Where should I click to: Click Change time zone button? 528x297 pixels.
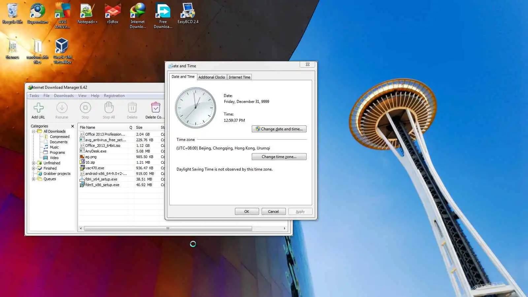tap(279, 157)
